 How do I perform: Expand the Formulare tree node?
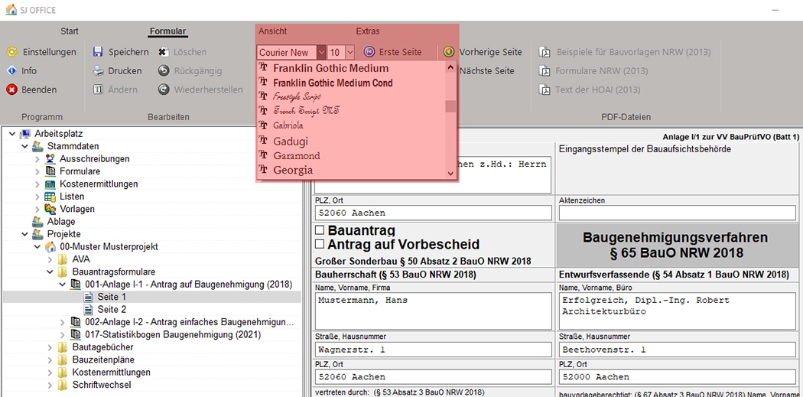[37, 171]
